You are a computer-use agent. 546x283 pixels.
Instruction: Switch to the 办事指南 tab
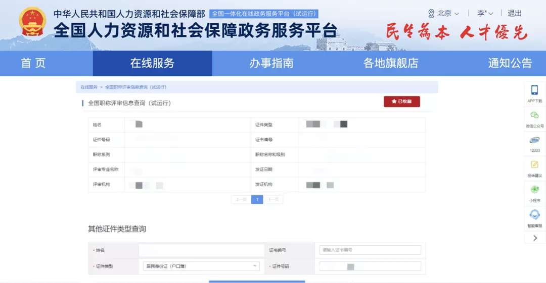coord(271,63)
